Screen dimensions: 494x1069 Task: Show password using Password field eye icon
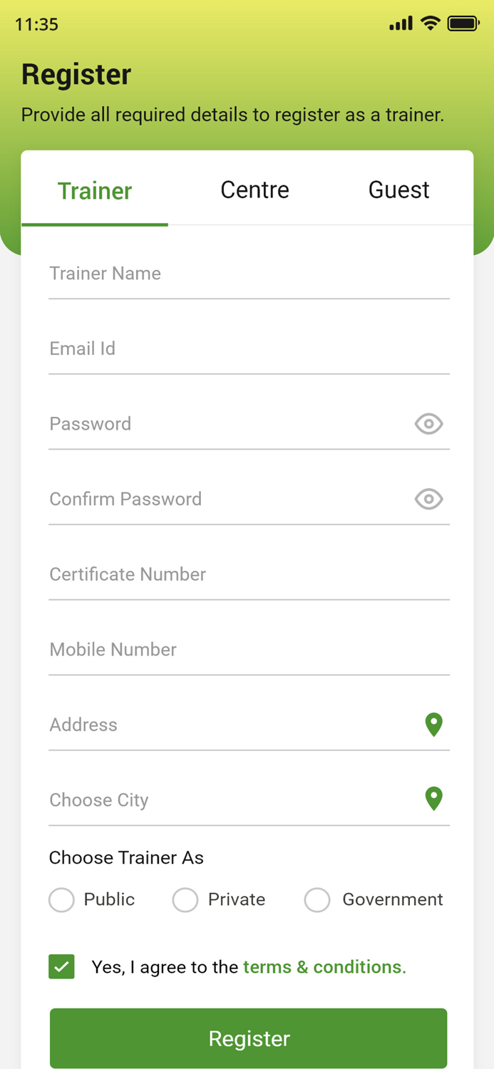(428, 424)
